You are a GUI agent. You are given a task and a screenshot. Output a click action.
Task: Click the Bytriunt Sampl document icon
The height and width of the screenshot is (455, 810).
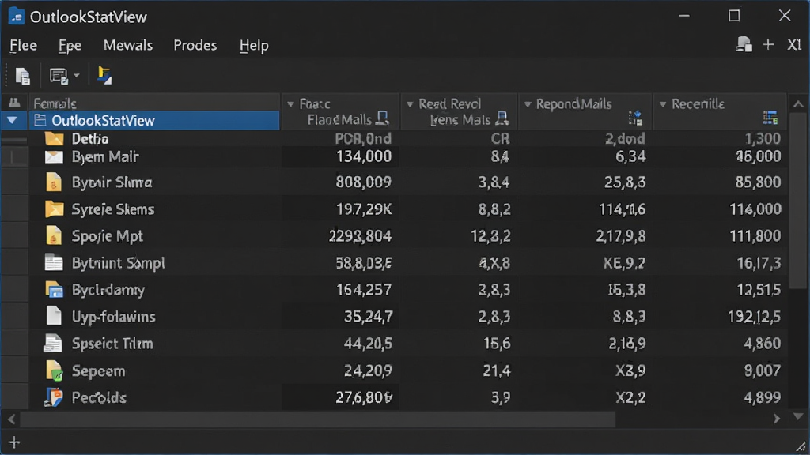tap(54, 262)
